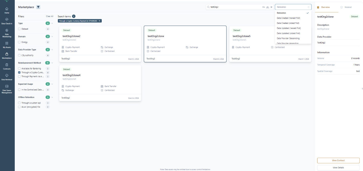Screen dimensions: 363x171
Task: Switch to the Related tab
Action: pyautogui.click(x=346, y=7)
